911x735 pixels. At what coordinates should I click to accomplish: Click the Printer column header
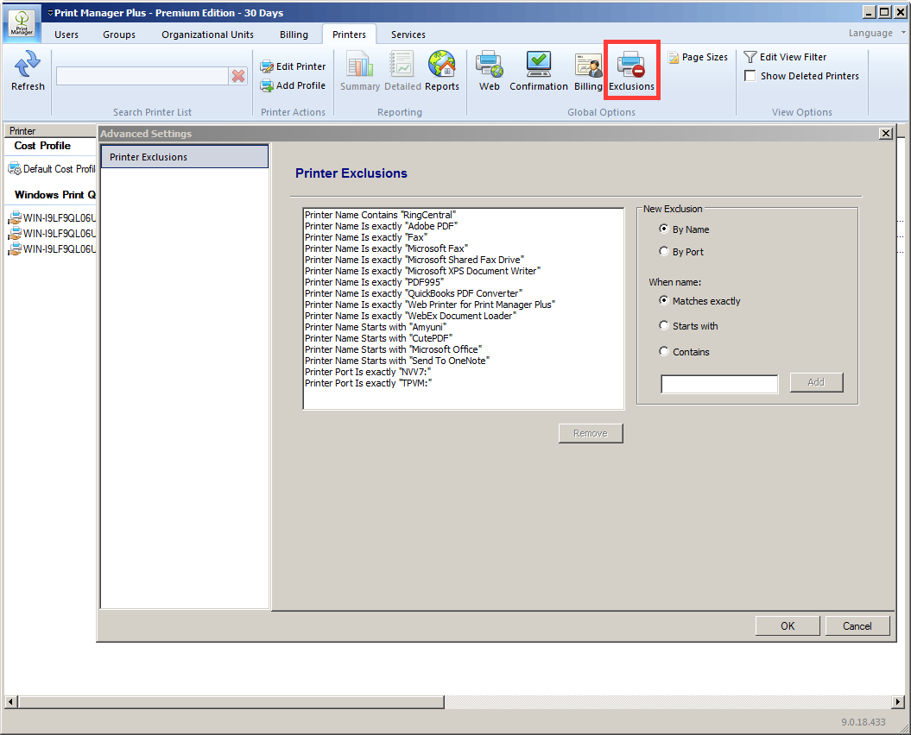tap(51, 130)
